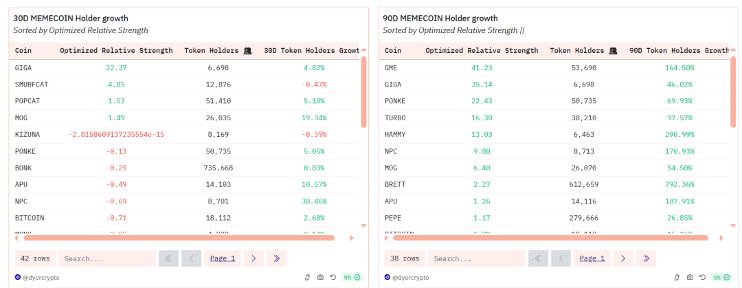Open the Page 1 selector in the 90D table
The image size is (742, 288).
point(592,258)
